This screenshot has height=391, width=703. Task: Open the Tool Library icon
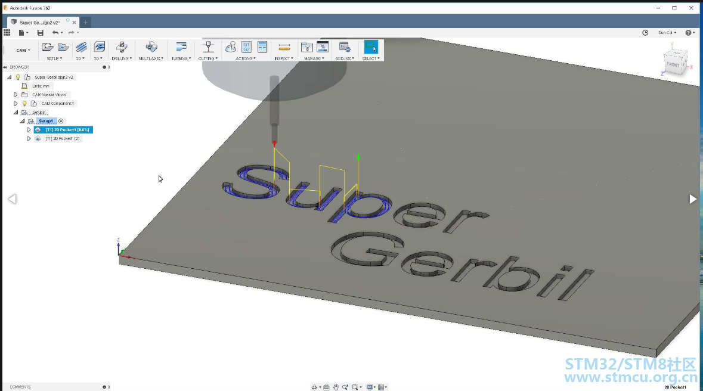pos(306,46)
